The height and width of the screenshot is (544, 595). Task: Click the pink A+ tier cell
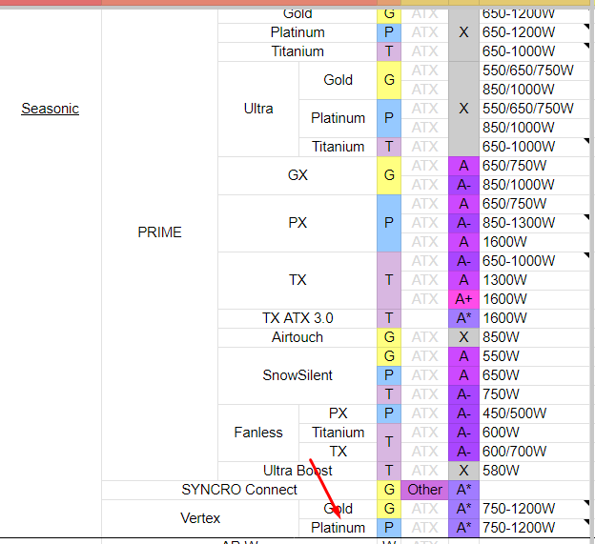click(x=463, y=299)
